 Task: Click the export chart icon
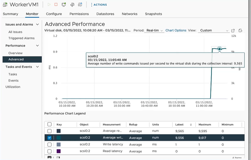tap(240, 30)
